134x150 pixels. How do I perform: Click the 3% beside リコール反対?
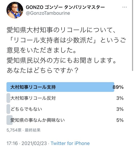pos(120,98)
